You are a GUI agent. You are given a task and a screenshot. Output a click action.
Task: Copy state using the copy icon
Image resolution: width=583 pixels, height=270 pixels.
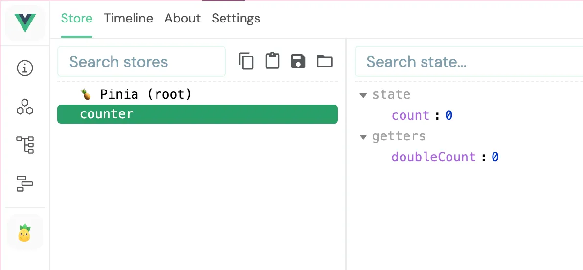click(x=246, y=61)
